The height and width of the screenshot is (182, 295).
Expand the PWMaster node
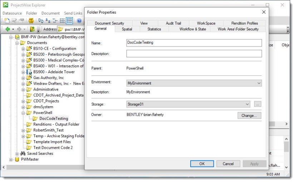coord(11,159)
